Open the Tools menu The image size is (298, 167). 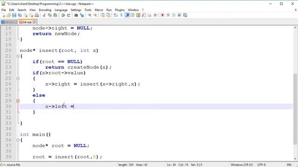coord(88,10)
